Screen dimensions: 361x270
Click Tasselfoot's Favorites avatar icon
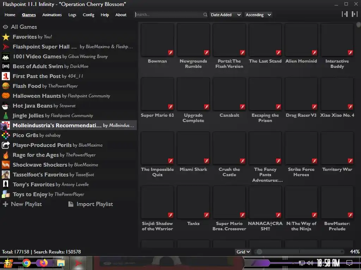coord(6,175)
